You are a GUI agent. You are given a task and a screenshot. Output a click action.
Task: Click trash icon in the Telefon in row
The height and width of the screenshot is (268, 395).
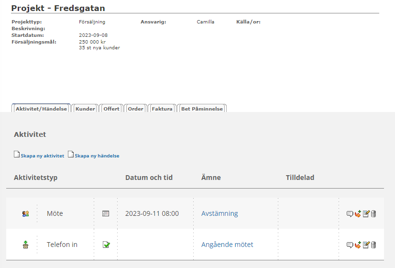click(373, 245)
